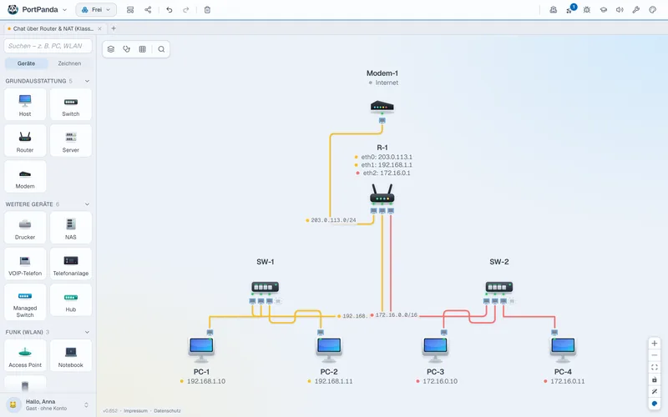This screenshot has height=417, width=668.
Task: Open the bug report icon at top right
Action: [587, 10]
